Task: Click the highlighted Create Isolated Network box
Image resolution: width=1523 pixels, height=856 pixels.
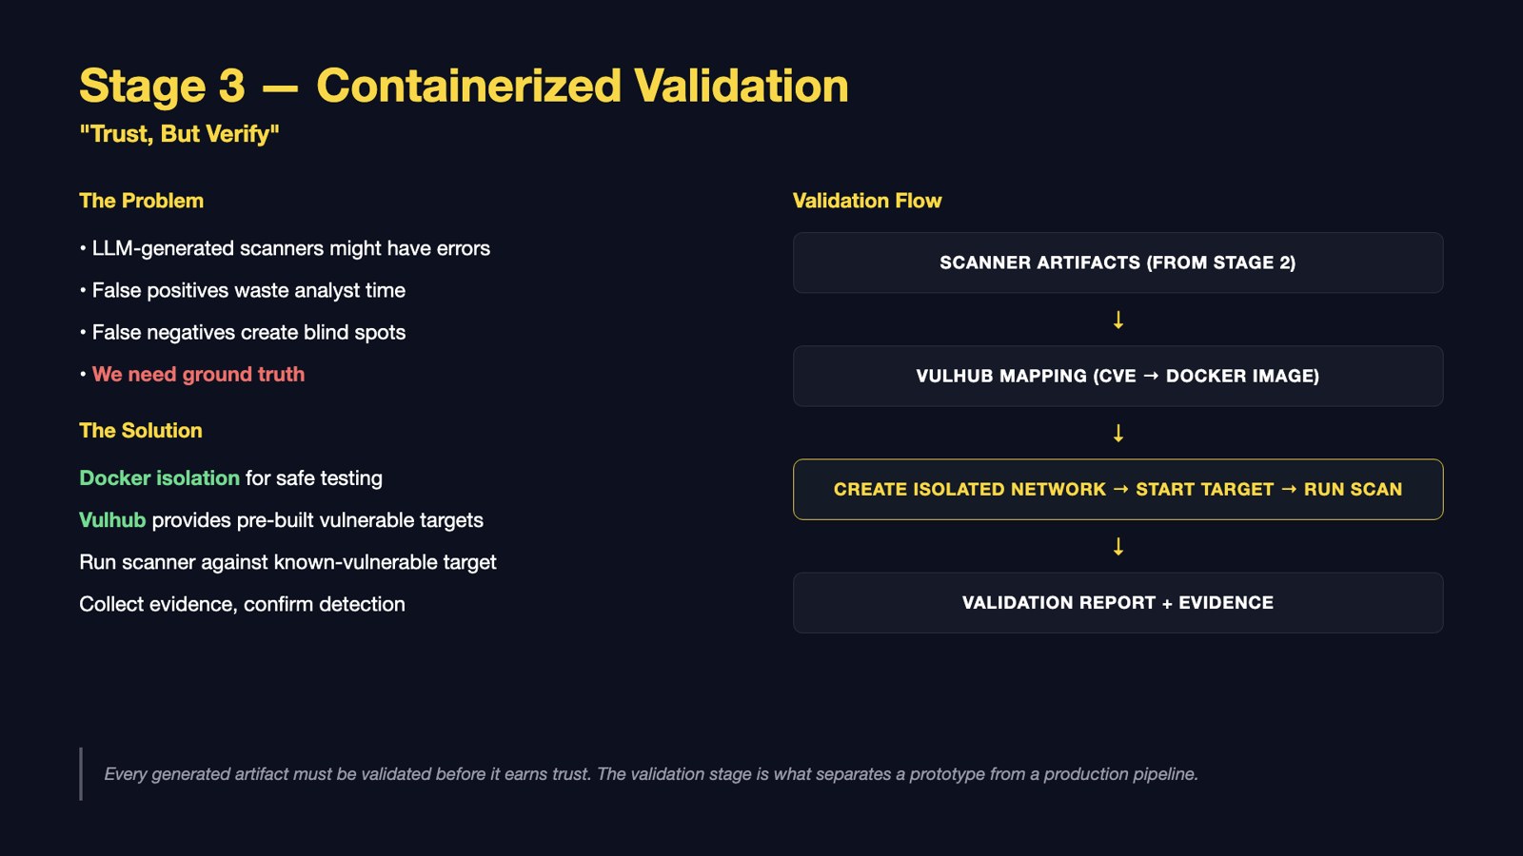Action: 1118,489
